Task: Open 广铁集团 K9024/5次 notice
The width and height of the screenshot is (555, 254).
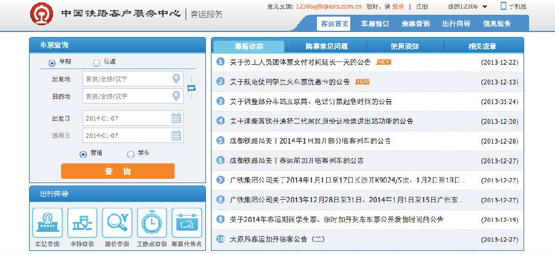Action: pyautogui.click(x=348, y=179)
